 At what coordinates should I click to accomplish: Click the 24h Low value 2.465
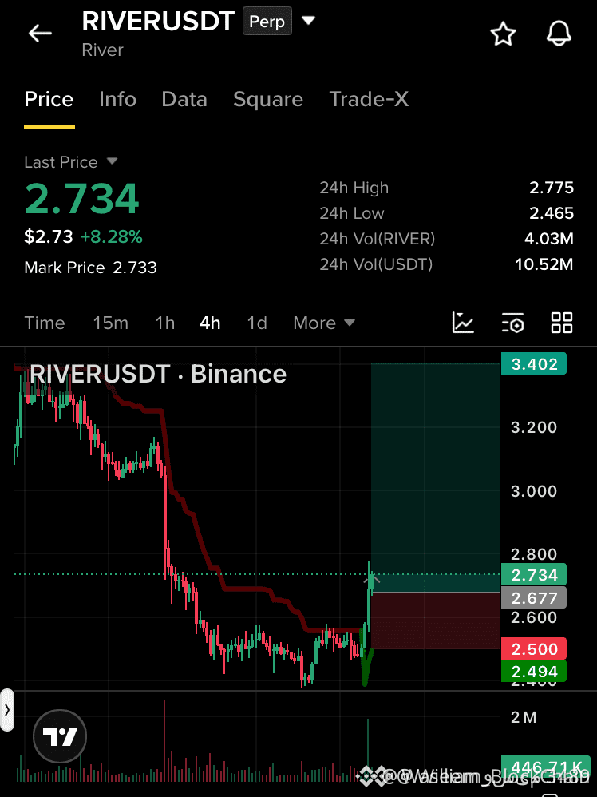tap(552, 213)
